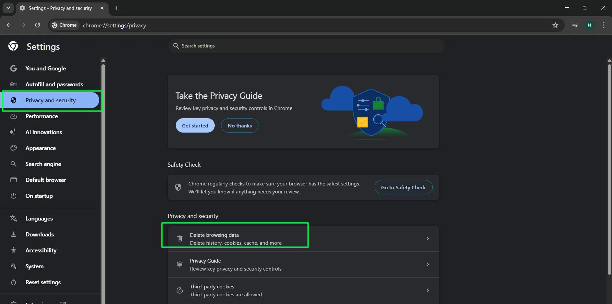The image size is (612, 304).
Task: Open Chrome's three-dot menu
Action: [603, 25]
